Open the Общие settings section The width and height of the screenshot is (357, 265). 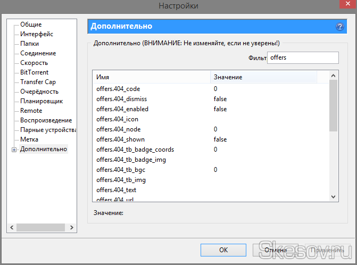31,24
